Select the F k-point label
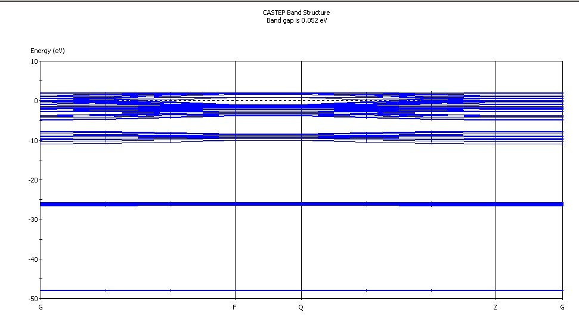 234,307
